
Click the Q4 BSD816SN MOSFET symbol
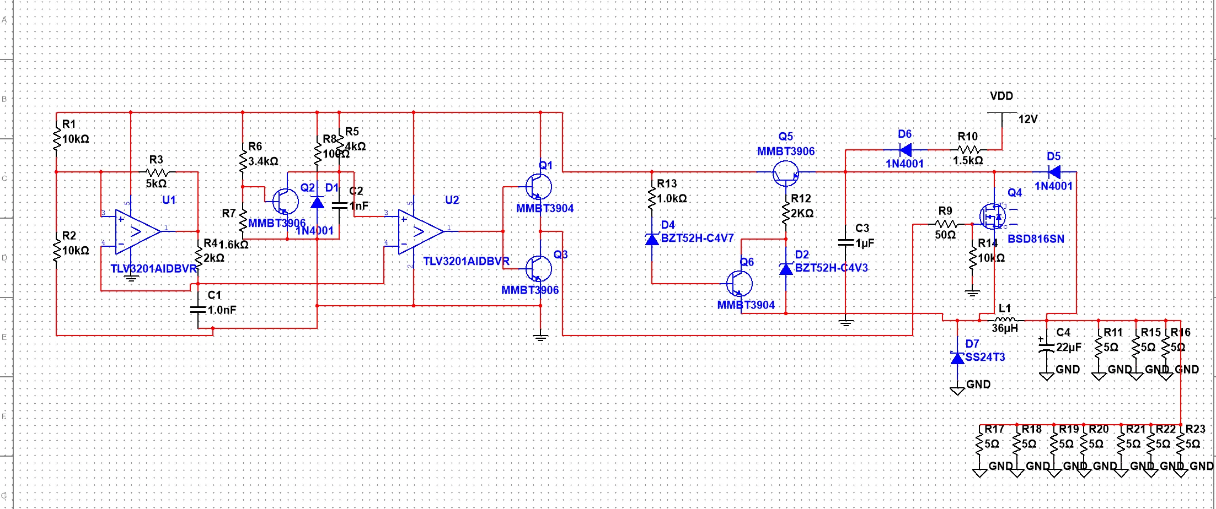tap(993, 216)
